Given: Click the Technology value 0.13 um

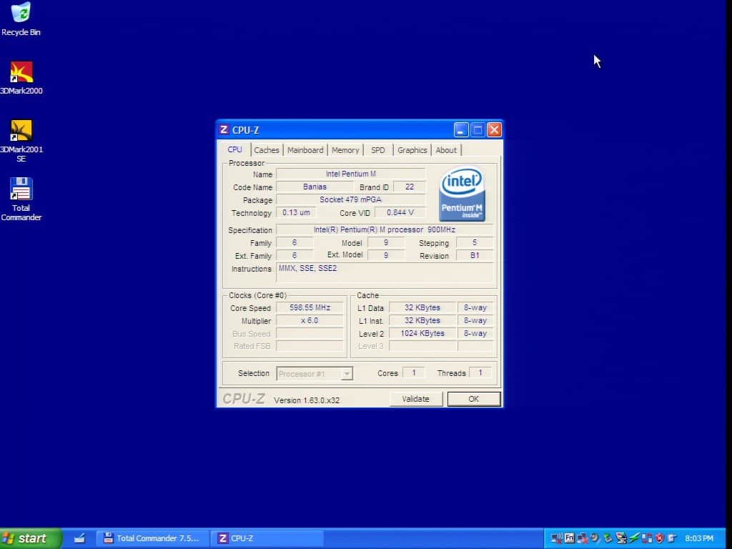Looking at the screenshot, I should pos(296,212).
